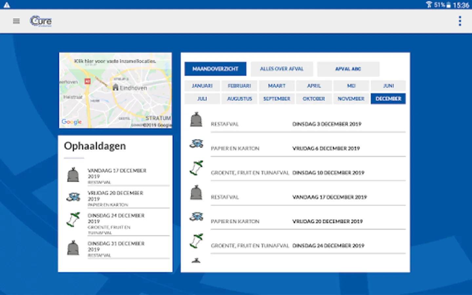Image resolution: width=472 pixels, height=295 pixels.
Task: Open the hamburger navigation menu
Action: click(x=16, y=21)
